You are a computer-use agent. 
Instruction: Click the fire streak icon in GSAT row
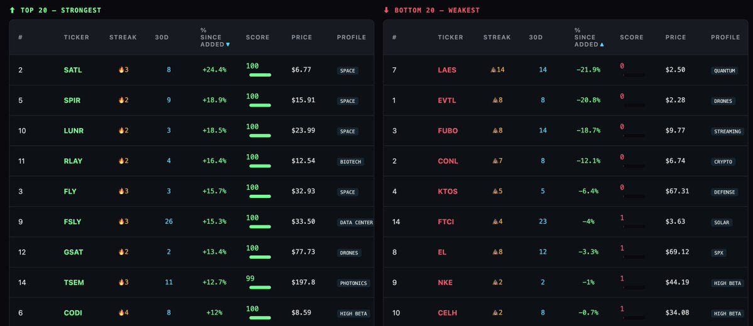pyautogui.click(x=121, y=252)
